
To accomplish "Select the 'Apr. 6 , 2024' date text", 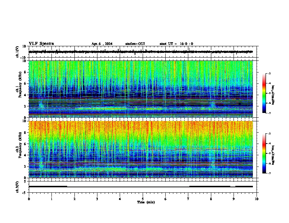I will coord(102,44).
